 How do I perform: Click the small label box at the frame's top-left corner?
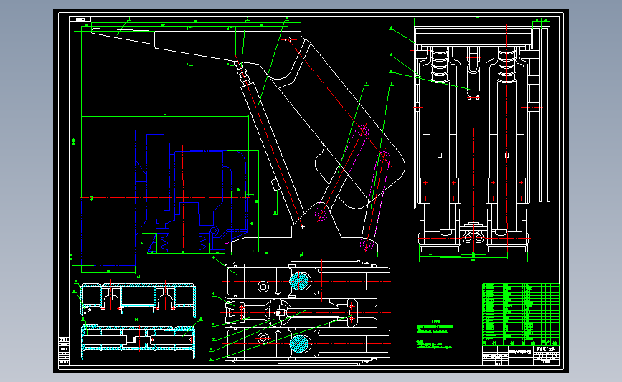tap(80, 19)
